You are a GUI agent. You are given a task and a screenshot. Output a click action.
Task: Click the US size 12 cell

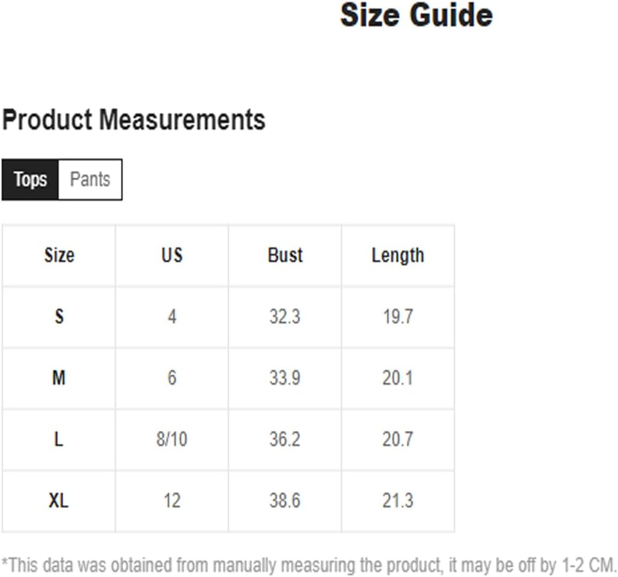click(172, 501)
